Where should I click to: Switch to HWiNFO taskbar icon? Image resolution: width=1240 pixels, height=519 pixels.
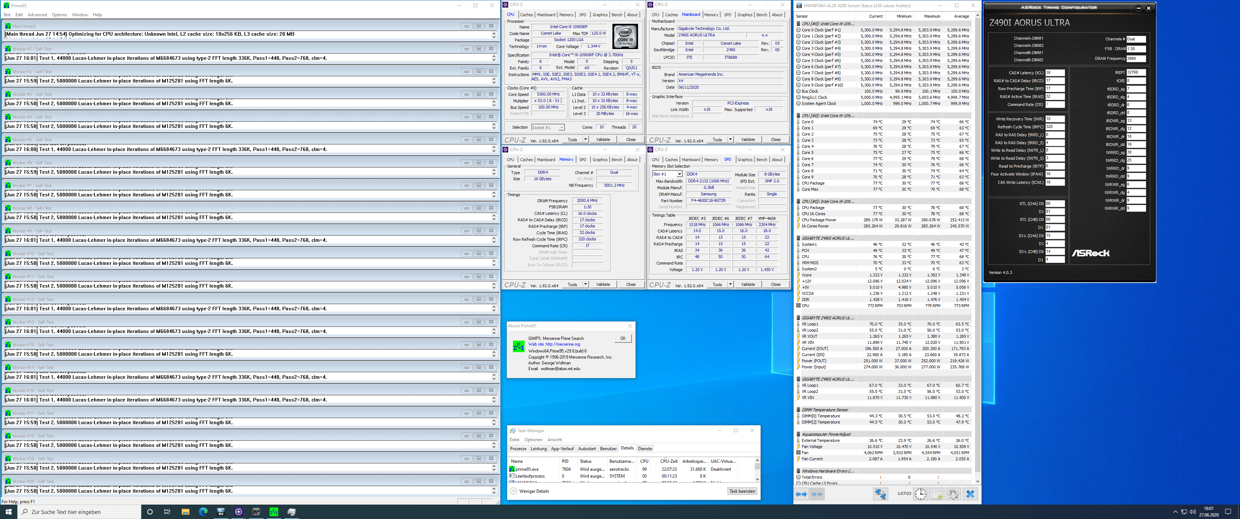click(x=221, y=512)
